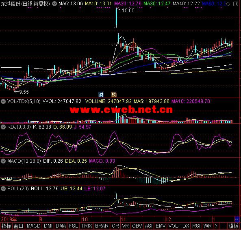Click the month 9 marker on the date axis

tap(41, 219)
